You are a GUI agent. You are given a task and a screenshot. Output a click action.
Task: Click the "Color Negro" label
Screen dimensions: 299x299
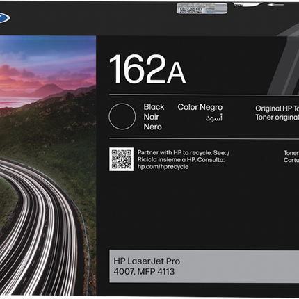tap(200, 108)
